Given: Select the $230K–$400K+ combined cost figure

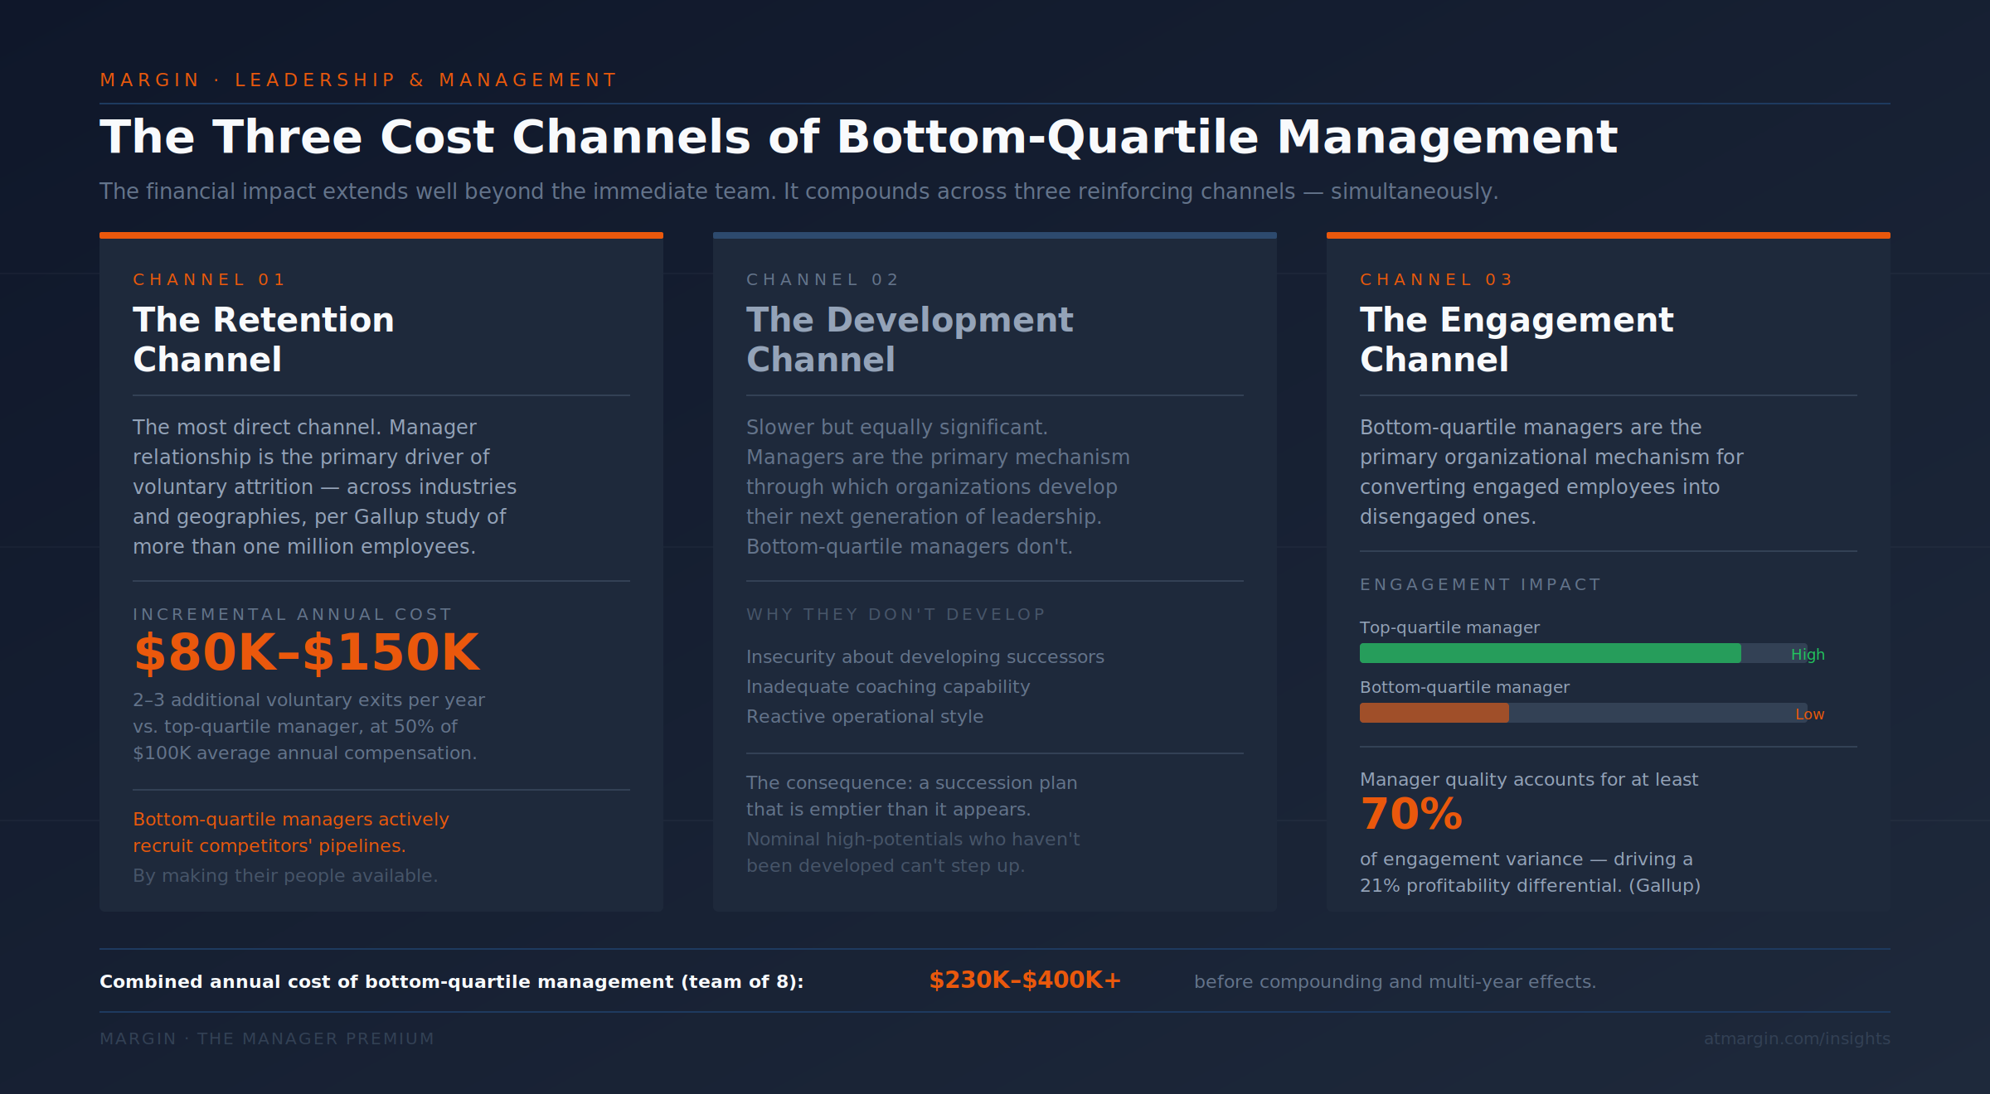Looking at the screenshot, I should (1024, 980).
